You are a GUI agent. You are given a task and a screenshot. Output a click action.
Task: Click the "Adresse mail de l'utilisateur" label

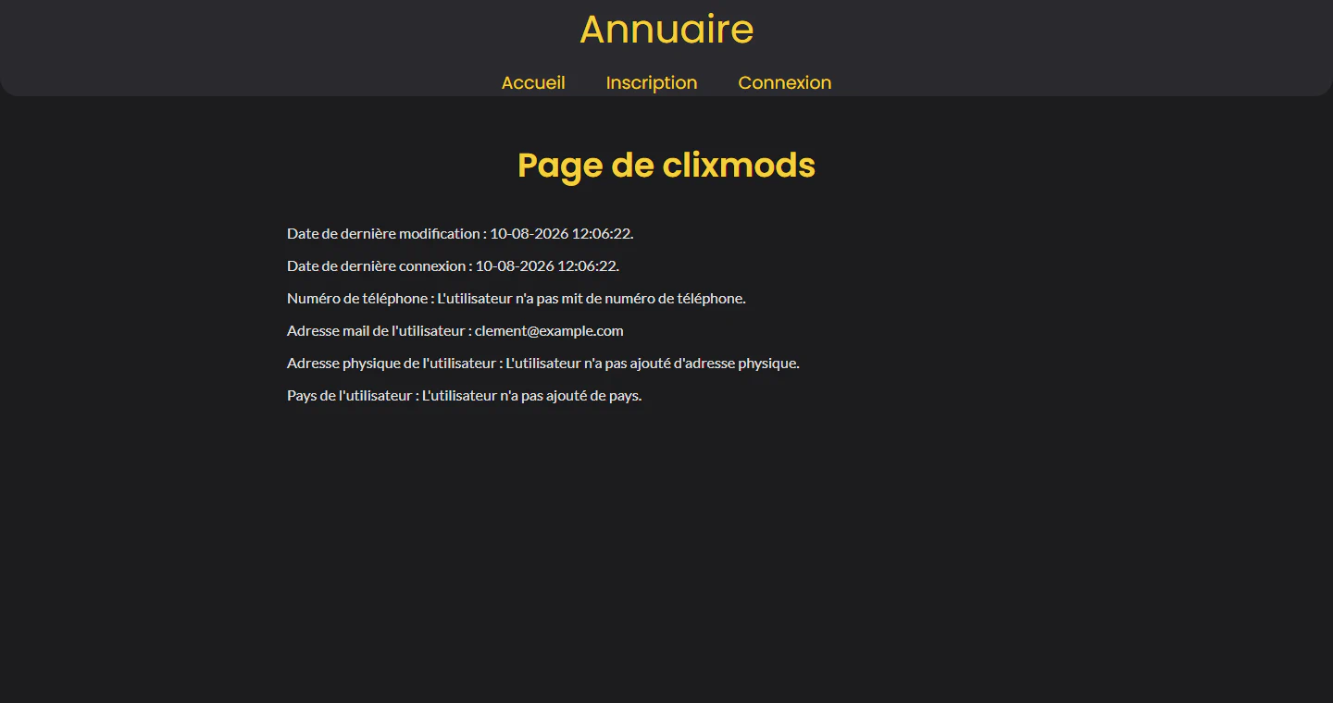[x=376, y=330]
